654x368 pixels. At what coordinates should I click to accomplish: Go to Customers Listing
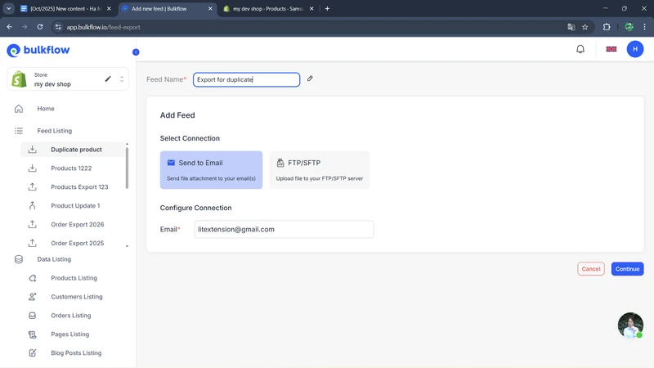77,297
